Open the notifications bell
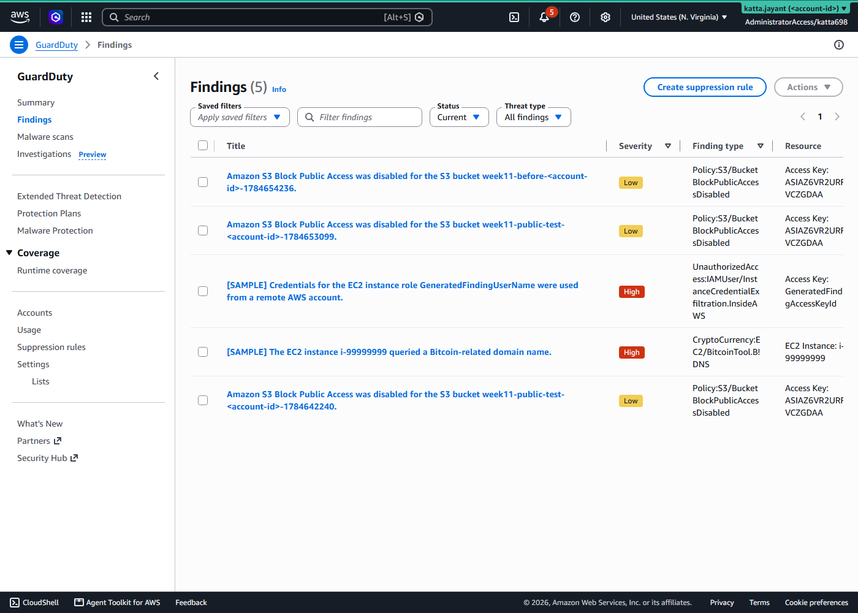This screenshot has width=858, height=613. (544, 17)
